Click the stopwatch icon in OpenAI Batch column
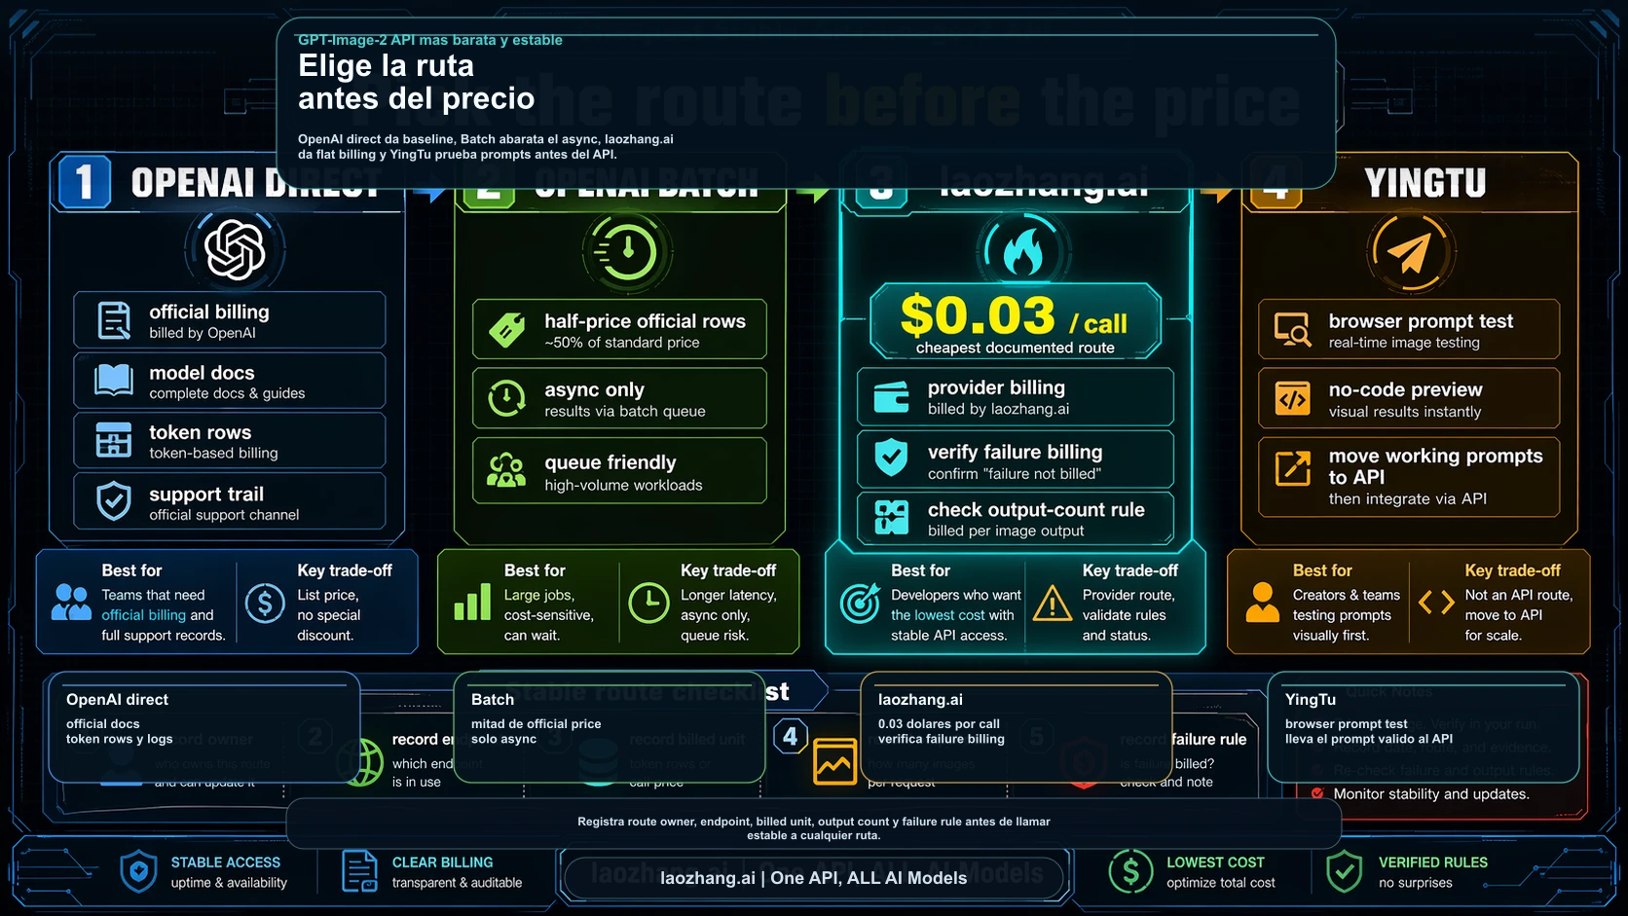This screenshot has height=916, width=1628. [x=624, y=251]
